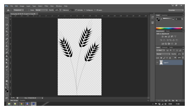Select the Path Selection tool
The height and width of the screenshot is (110, 189).
pos(7,74)
